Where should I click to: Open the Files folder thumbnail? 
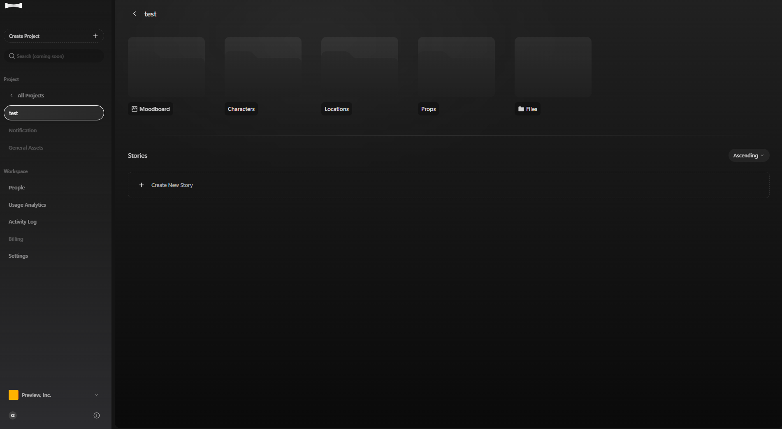point(553,67)
